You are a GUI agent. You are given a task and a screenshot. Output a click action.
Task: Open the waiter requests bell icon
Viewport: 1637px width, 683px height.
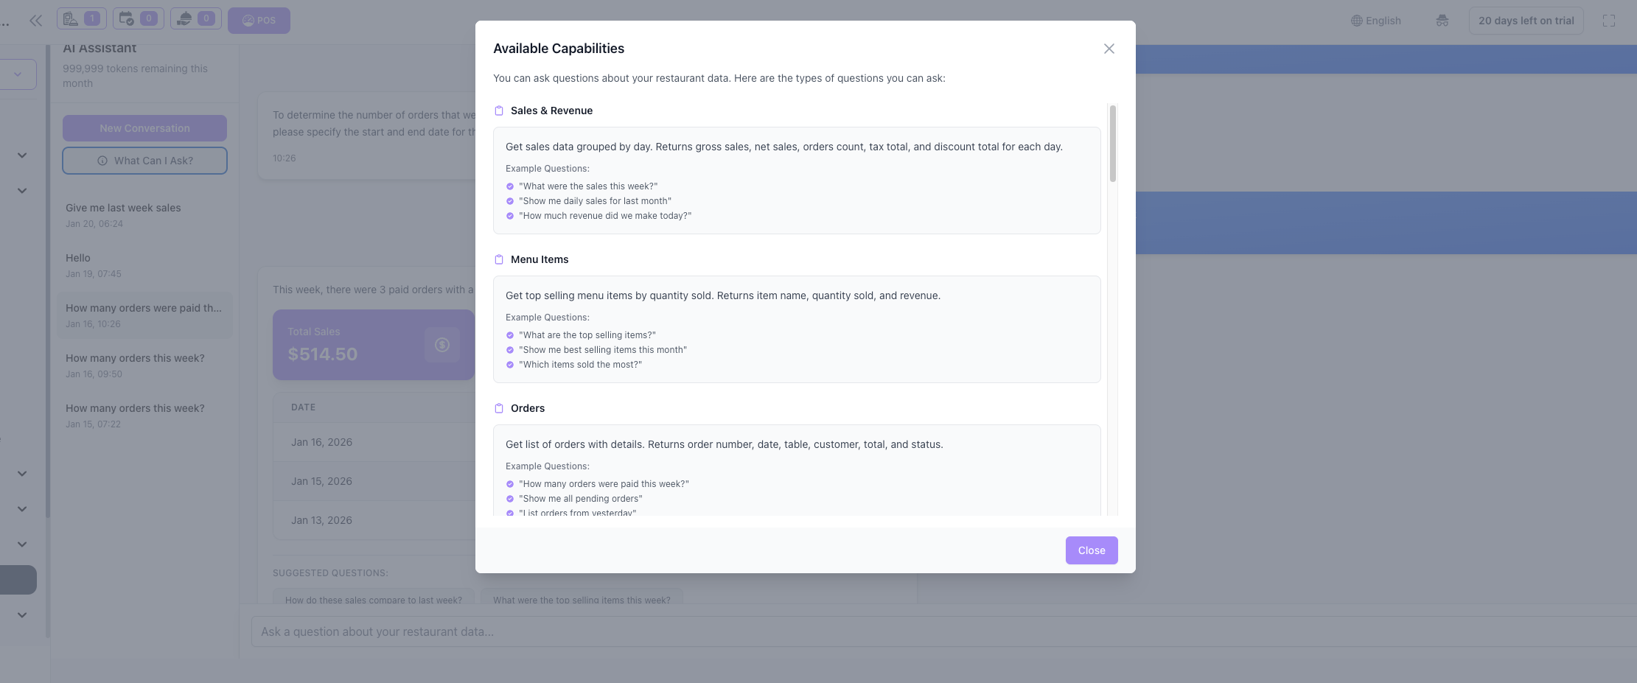(195, 19)
